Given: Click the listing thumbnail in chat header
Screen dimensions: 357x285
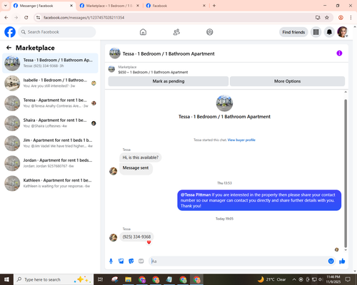Looking at the screenshot, I should [115, 53].
